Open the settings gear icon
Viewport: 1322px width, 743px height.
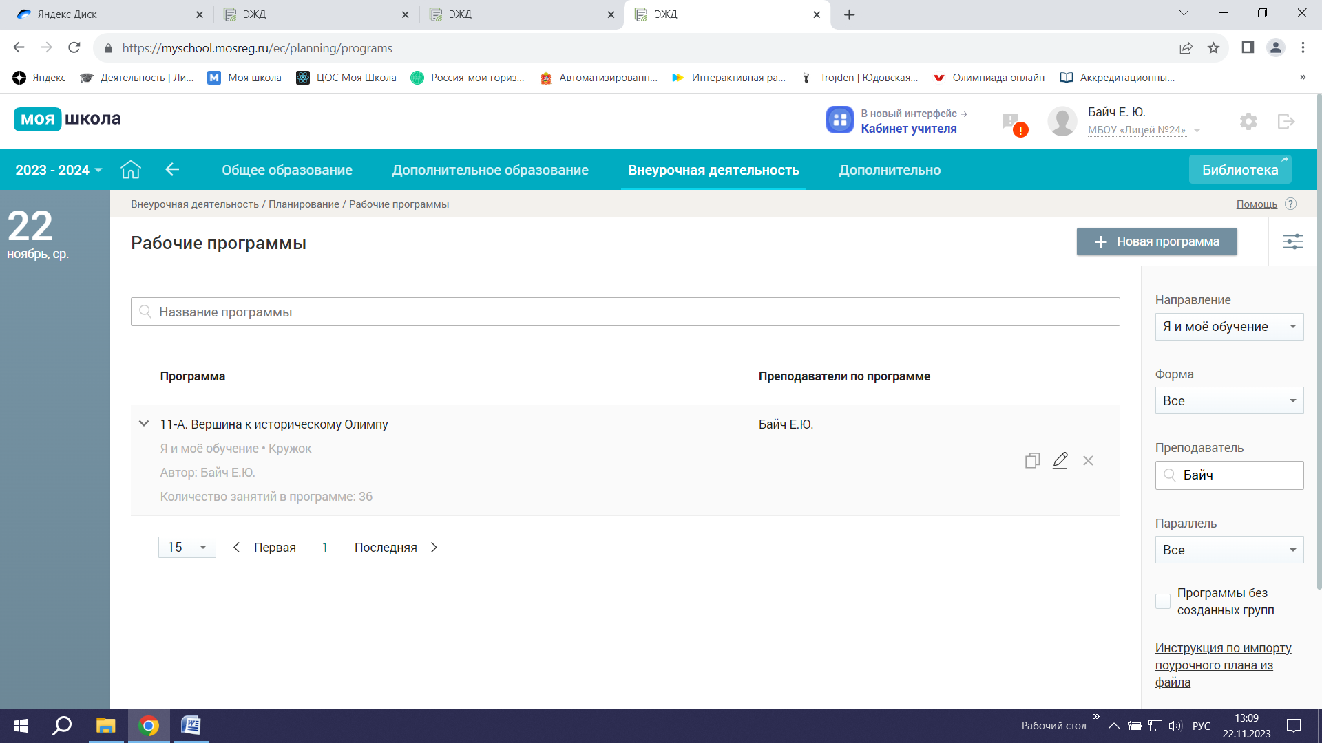tap(1248, 122)
